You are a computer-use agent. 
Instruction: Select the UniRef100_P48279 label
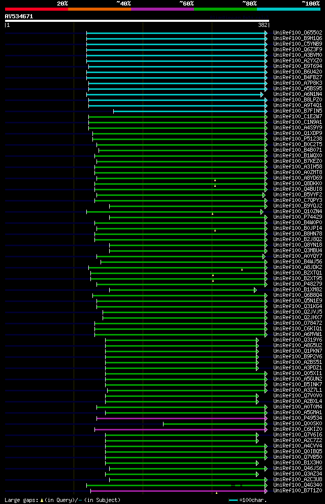point(298,284)
